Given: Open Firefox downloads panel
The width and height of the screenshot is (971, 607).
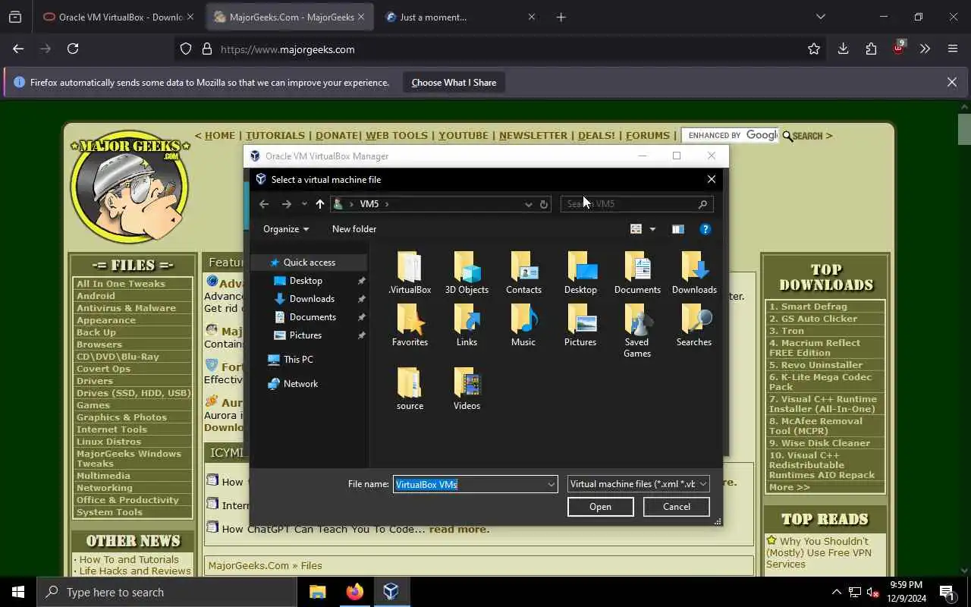Looking at the screenshot, I should pos(843,49).
